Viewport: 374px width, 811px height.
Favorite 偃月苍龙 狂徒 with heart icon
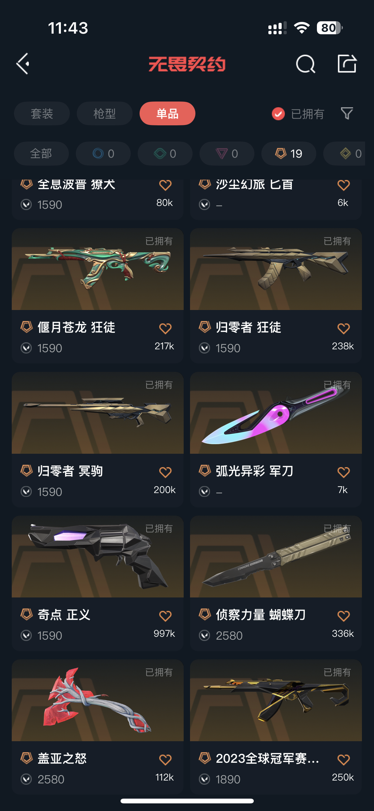pyautogui.click(x=165, y=328)
